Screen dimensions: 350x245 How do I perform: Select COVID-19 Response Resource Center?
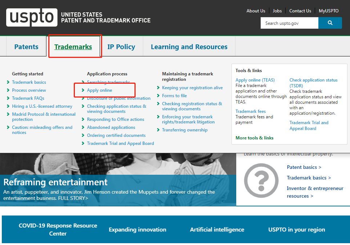coord(58,230)
